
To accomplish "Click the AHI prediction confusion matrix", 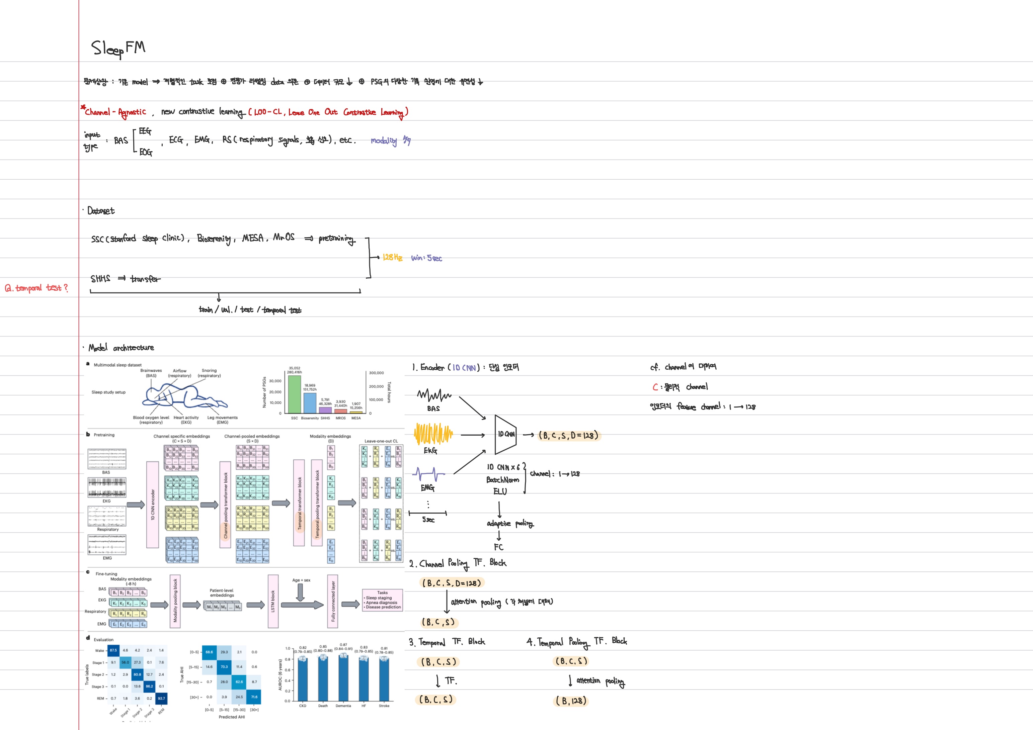I will tap(232, 674).
